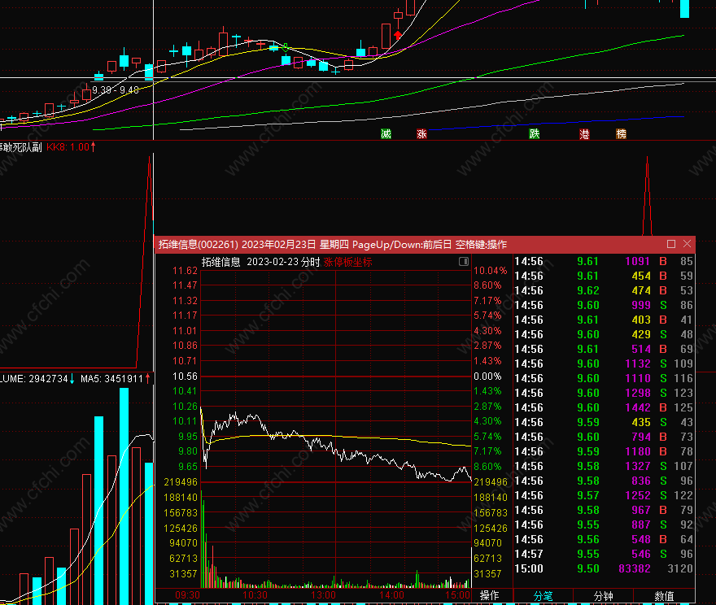
Task: Click the 涨停板坐标 link in chart title
Action: tap(347, 262)
